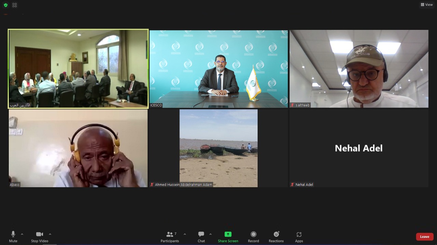Leave the meeting
The width and height of the screenshot is (437, 245).
pyautogui.click(x=425, y=237)
